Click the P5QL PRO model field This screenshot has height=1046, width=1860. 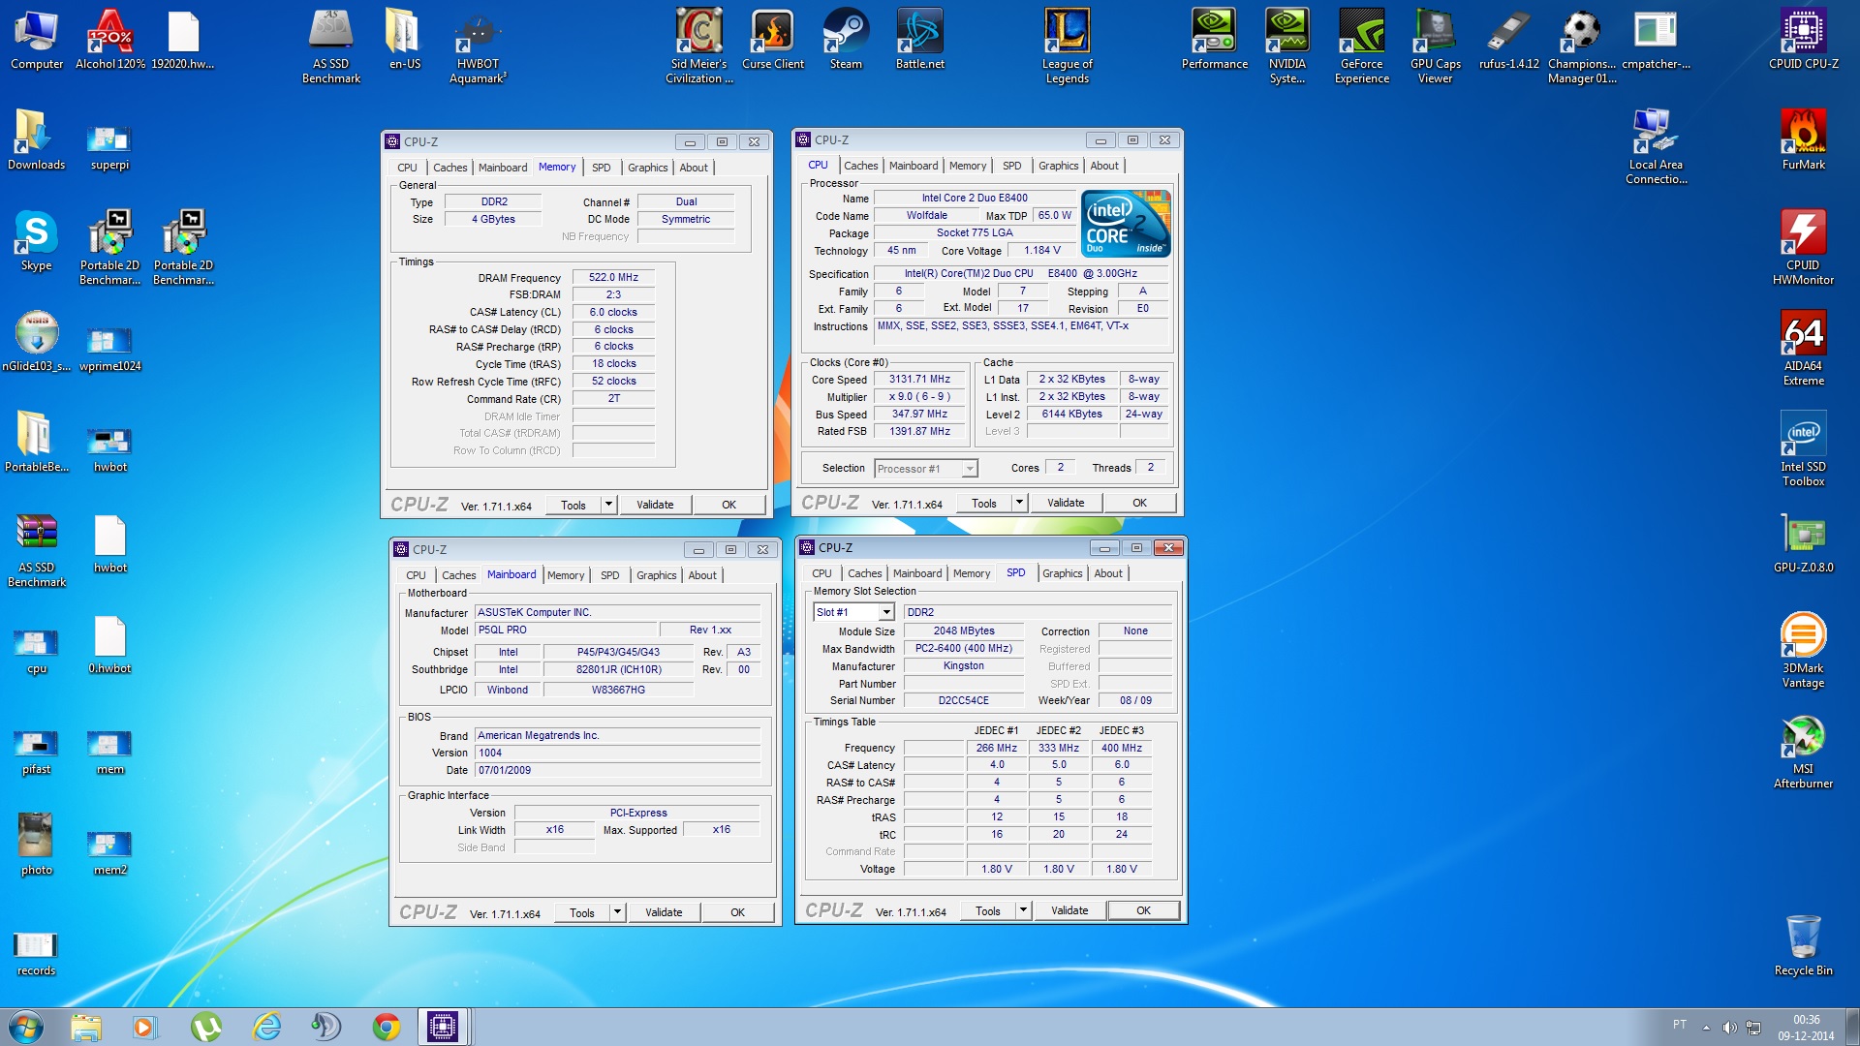point(566,630)
